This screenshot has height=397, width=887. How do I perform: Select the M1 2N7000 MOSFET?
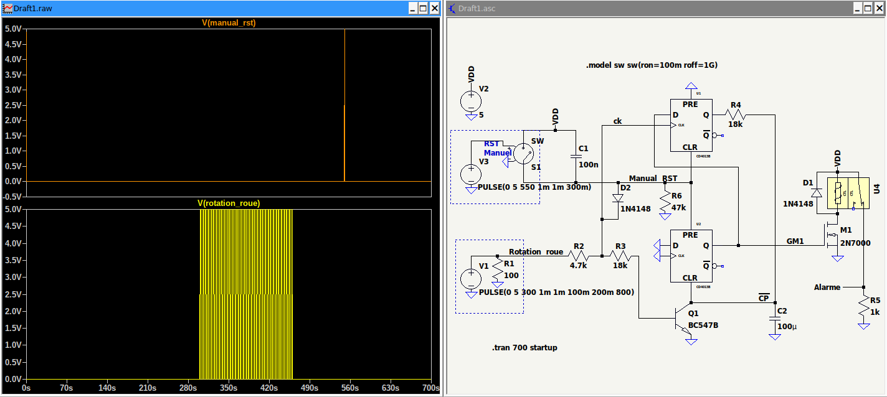(831, 236)
